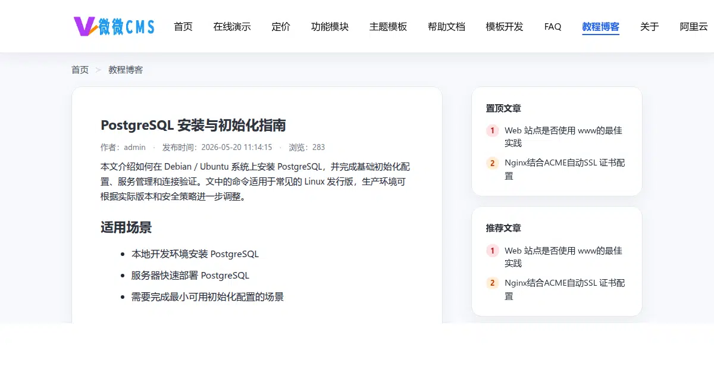
Task: Click the 微微CMS logo
Action: (114, 26)
